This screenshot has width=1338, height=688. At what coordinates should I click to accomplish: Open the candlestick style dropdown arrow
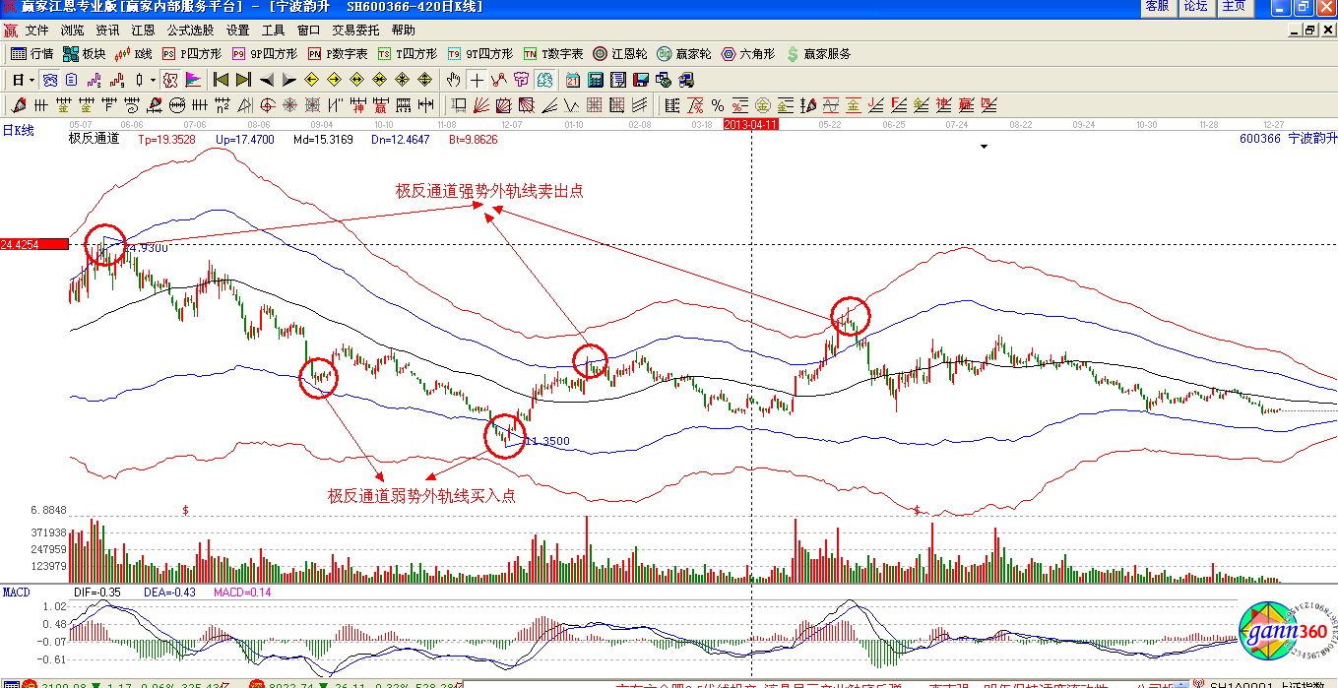pos(152,80)
